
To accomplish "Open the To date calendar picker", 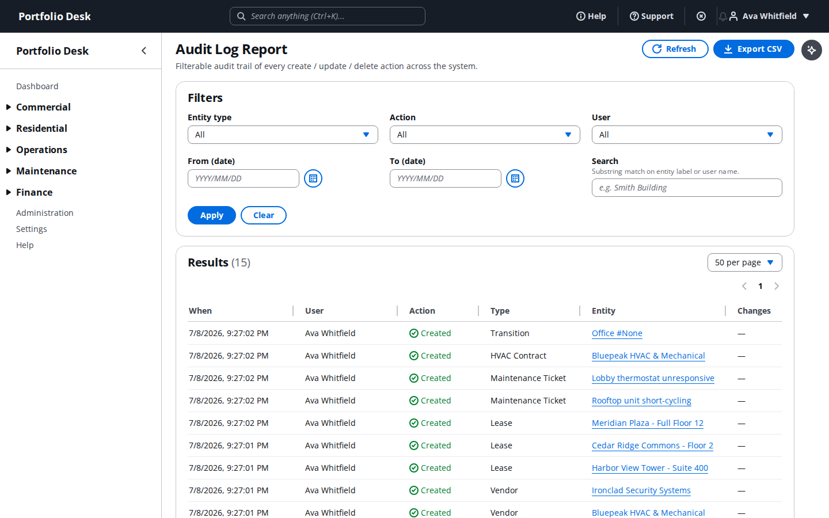I will click(515, 178).
